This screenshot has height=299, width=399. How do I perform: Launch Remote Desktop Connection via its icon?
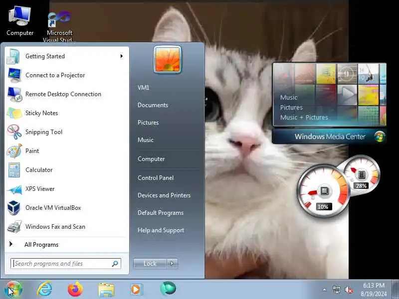click(14, 94)
